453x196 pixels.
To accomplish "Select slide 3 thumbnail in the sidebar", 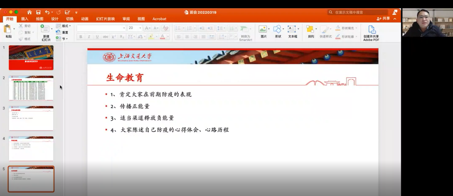I will pyautogui.click(x=31, y=118).
